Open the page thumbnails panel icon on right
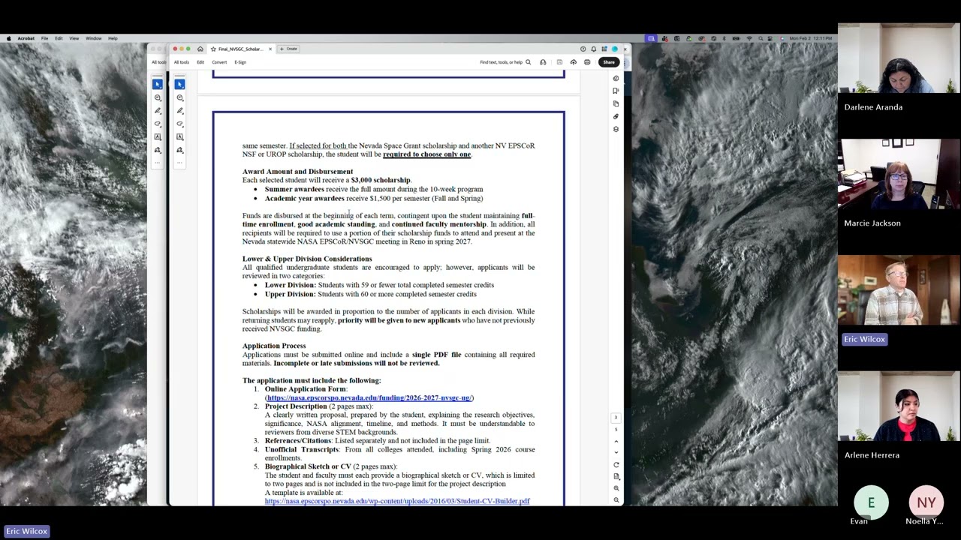This screenshot has width=961, height=540. pos(616,103)
